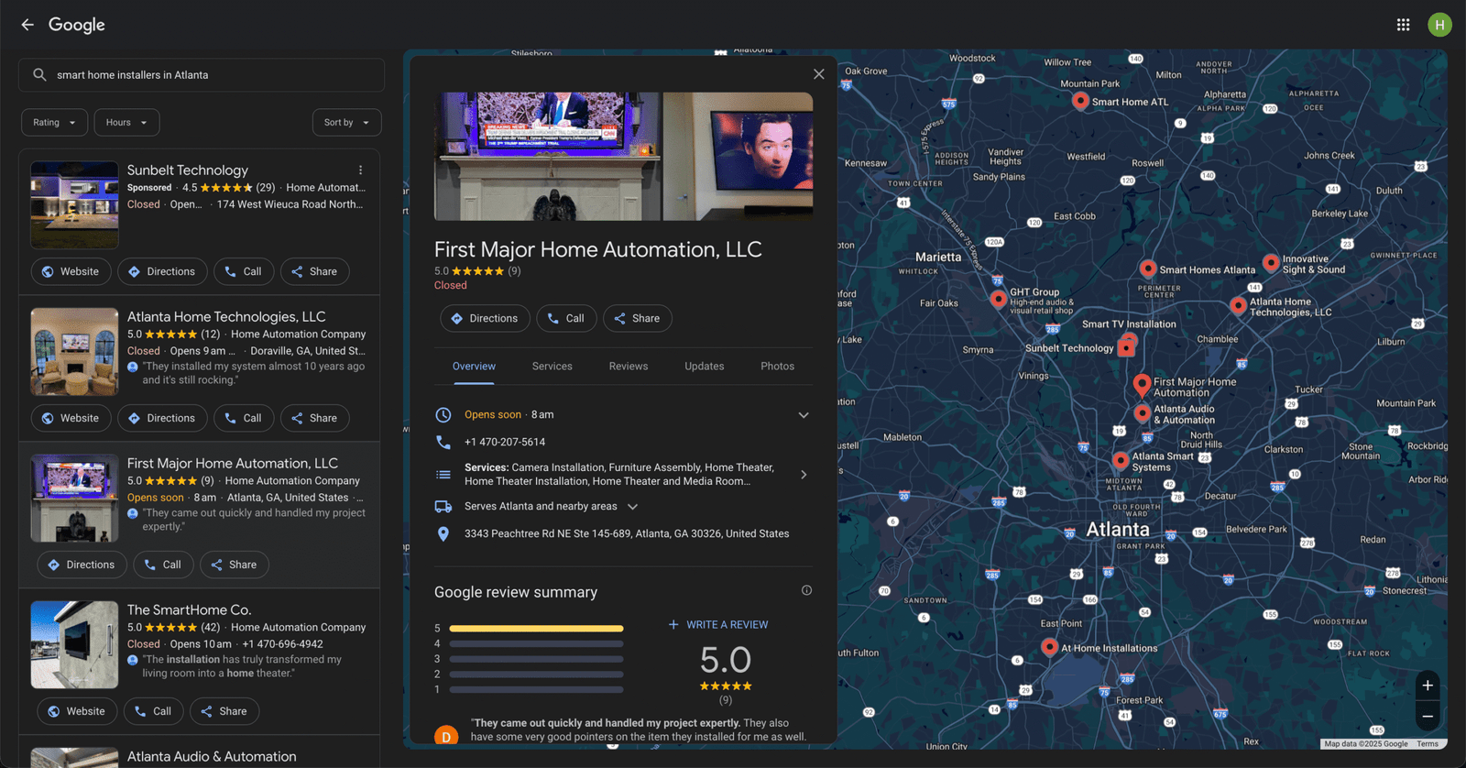Viewport: 1466px width, 768px height.
Task: Click the phone icon in the Overview details
Action: point(443,442)
